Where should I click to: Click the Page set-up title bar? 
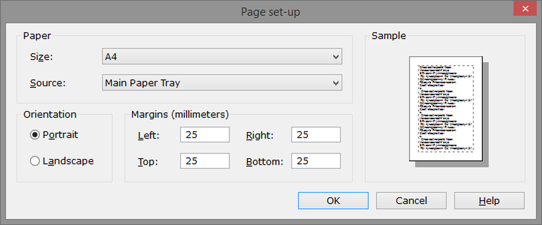coord(270,12)
